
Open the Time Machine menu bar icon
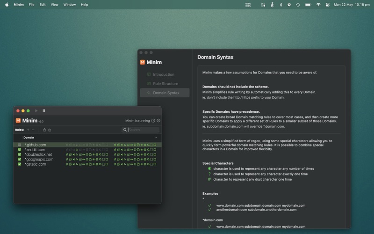(x=298, y=5)
